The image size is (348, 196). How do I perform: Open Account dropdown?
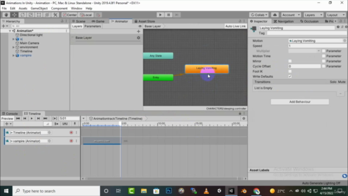point(291,15)
